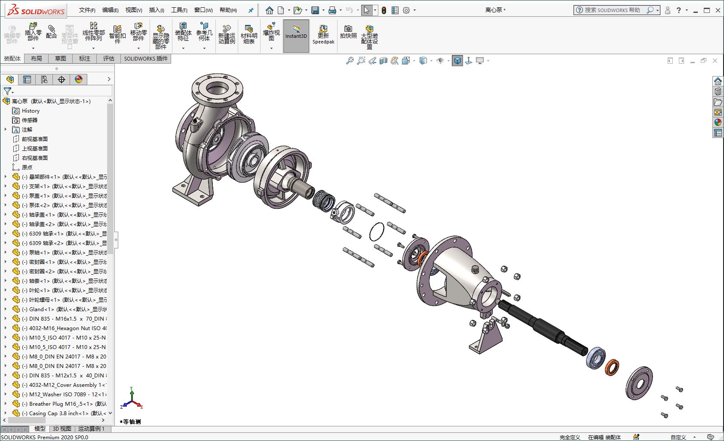Click the Options gear icon
The width and height of the screenshot is (724, 441).
[x=406, y=10]
